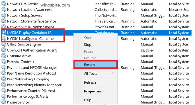Image resolution: width=195 pixels, height=105 pixels.
Task: Select the gear icon for Office Source Engine
Action: point(4,44)
